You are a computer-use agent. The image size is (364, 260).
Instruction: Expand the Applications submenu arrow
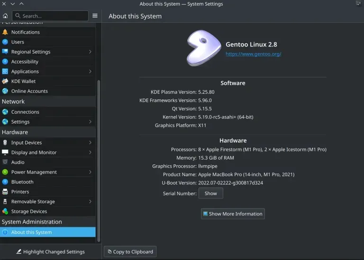(x=90, y=72)
